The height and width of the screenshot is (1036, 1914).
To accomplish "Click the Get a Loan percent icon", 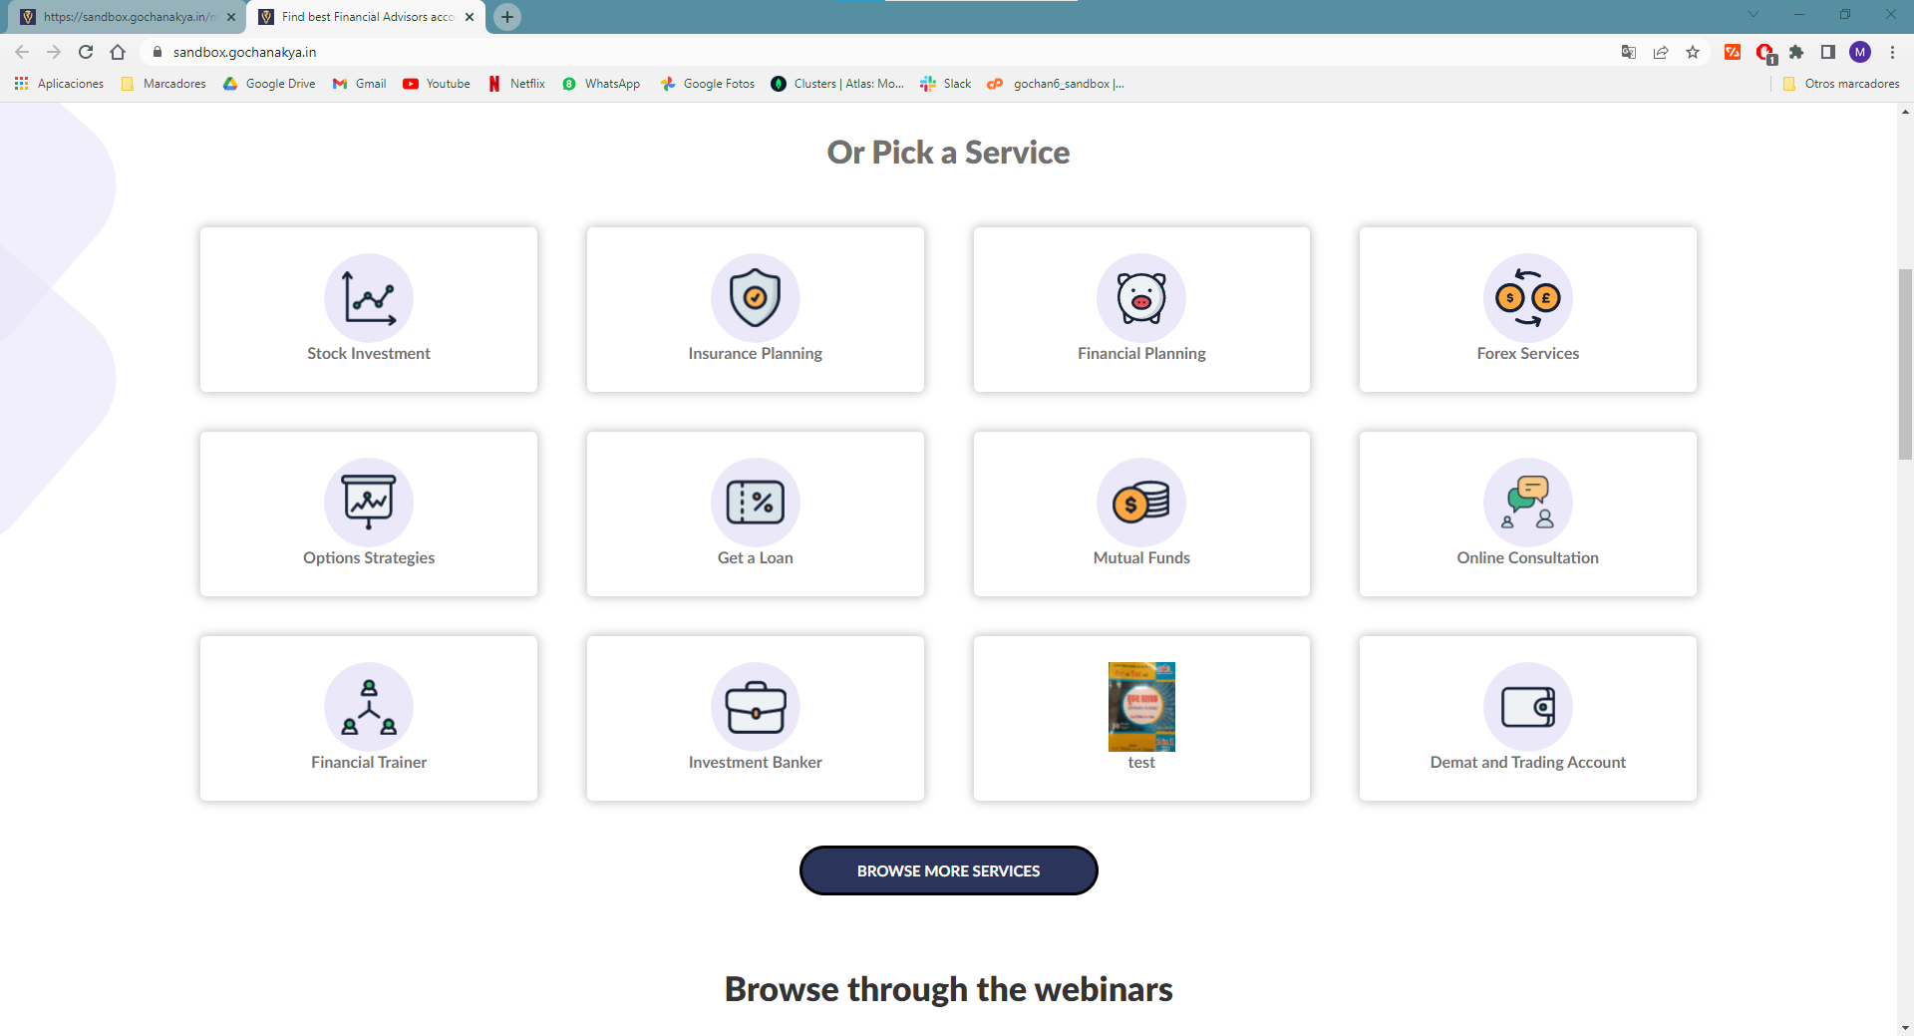I will tap(756, 503).
